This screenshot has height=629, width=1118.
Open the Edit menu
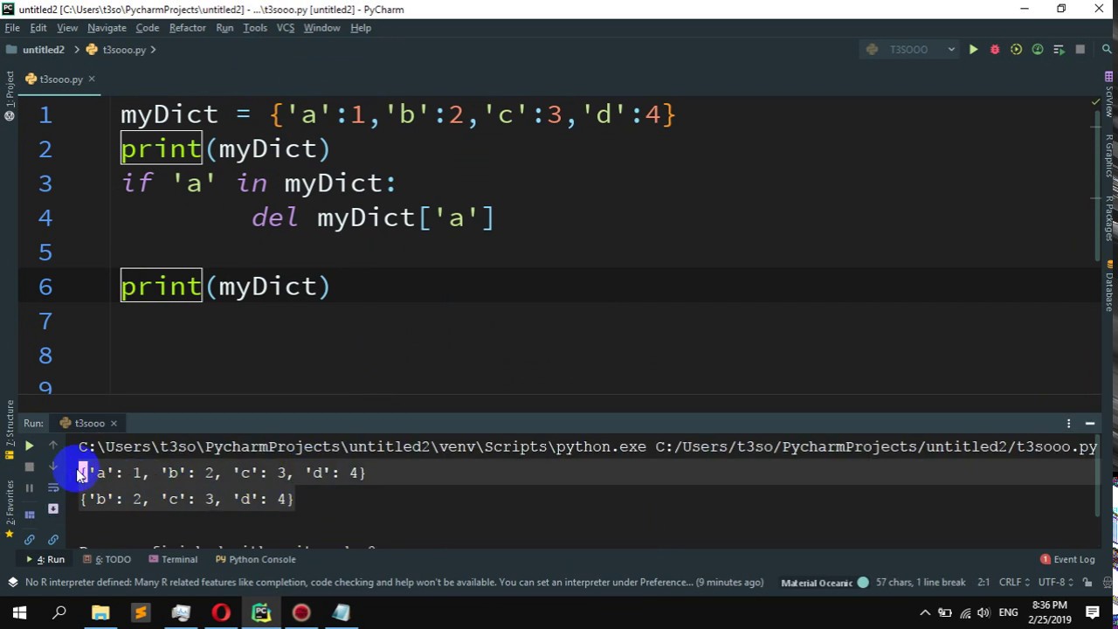click(x=38, y=28)
